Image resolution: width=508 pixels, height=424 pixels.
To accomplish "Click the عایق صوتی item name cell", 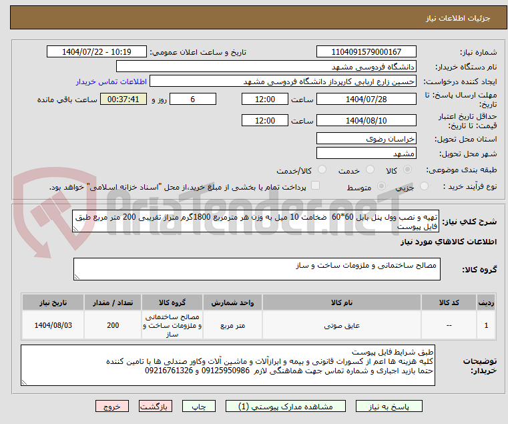I will pyautogui.click(x=342, y=325).
